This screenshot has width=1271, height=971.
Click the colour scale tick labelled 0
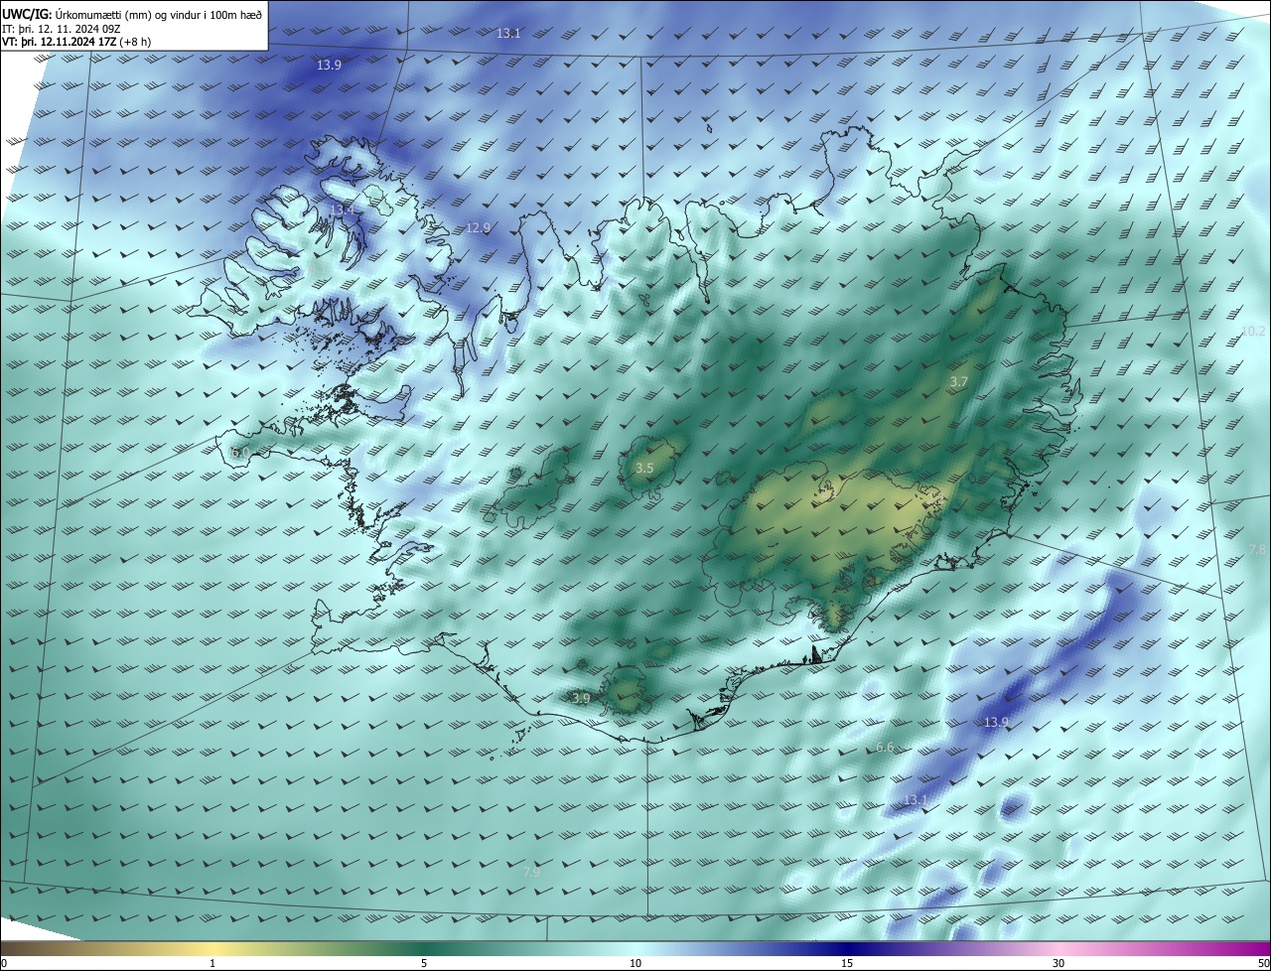point(3,963)
